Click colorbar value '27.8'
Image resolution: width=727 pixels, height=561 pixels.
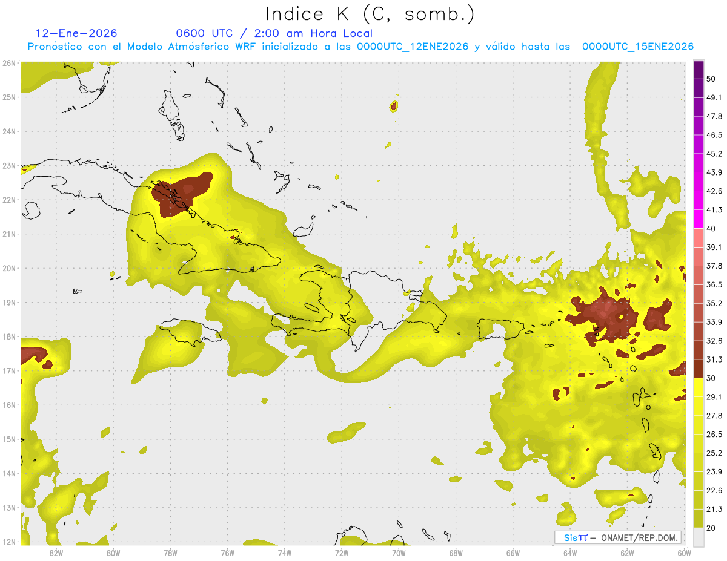point(714,416)
